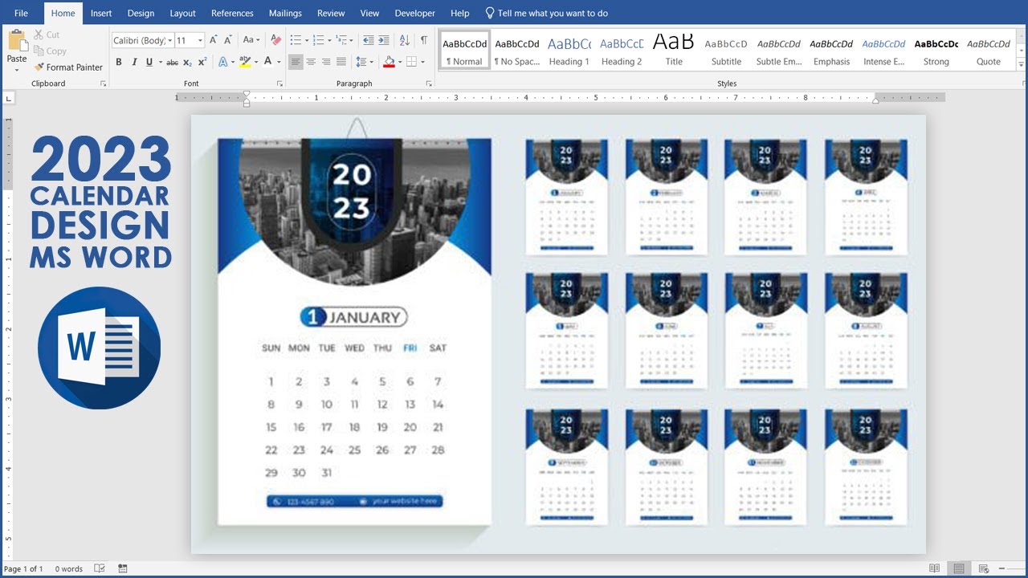
Task: Click the Line and Paragraph Spacing icon
Action: [361, 62]
